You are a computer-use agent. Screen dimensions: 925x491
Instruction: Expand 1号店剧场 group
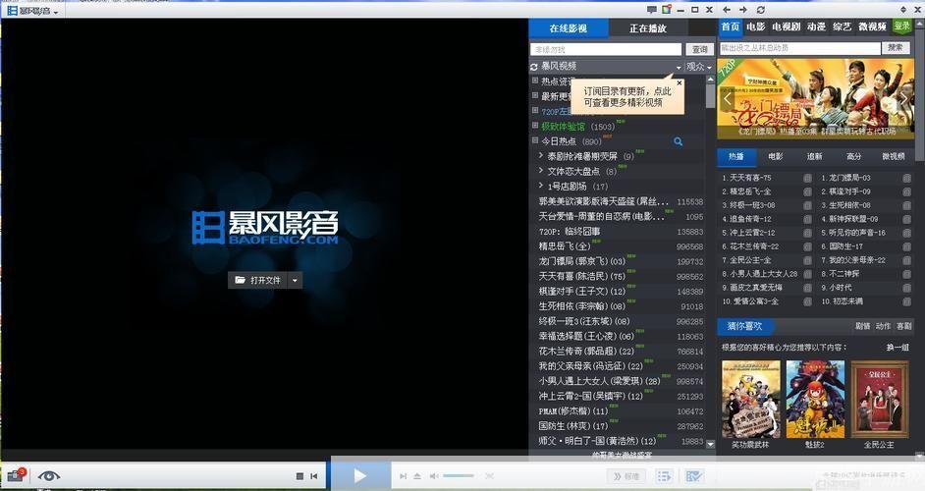[540, 186]
